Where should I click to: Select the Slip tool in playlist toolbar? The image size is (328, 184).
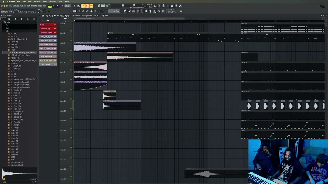[57, 16]
